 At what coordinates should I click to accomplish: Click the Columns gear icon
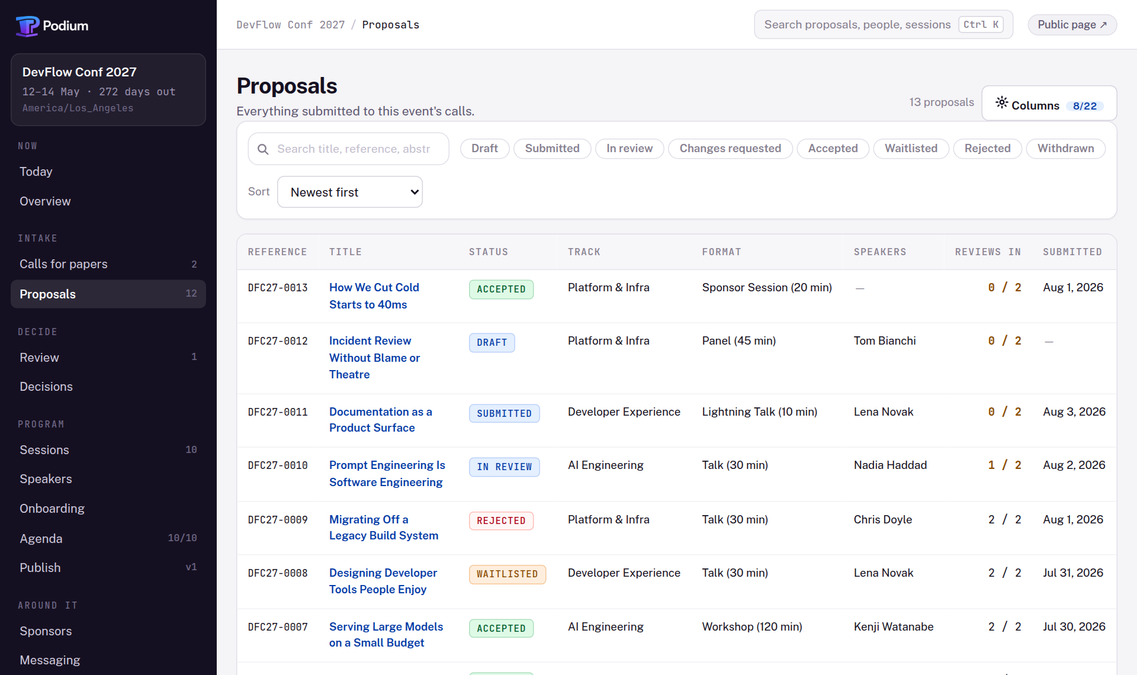[1001, 102]
